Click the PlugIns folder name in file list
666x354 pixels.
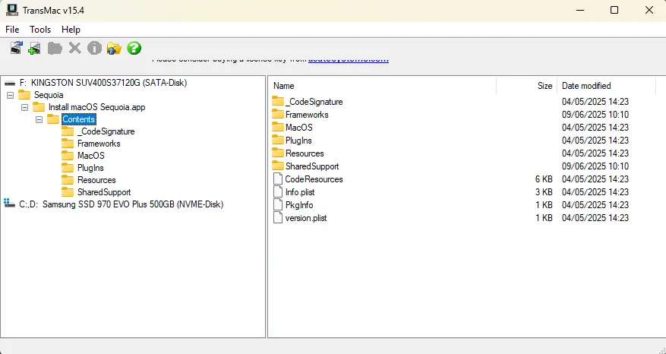pos(298,141)
